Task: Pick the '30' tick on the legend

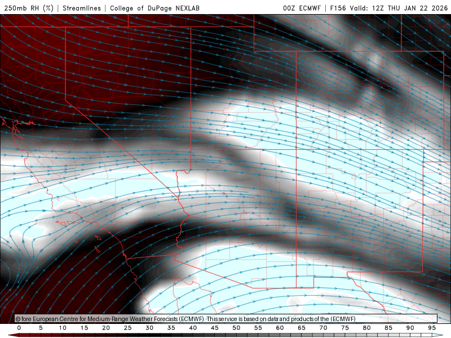Action: [149, 328]
